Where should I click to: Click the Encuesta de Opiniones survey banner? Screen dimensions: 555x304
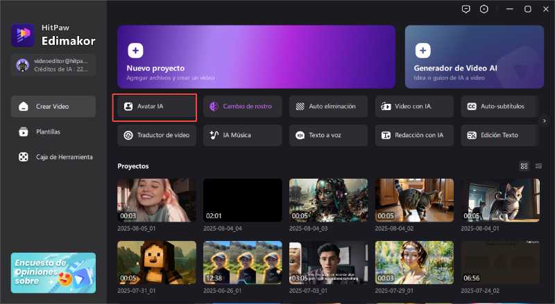coord(53,273)
